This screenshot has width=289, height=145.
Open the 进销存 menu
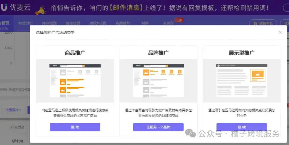168,23
